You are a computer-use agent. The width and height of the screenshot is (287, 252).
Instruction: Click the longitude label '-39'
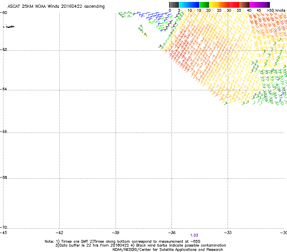pos(116,233)
